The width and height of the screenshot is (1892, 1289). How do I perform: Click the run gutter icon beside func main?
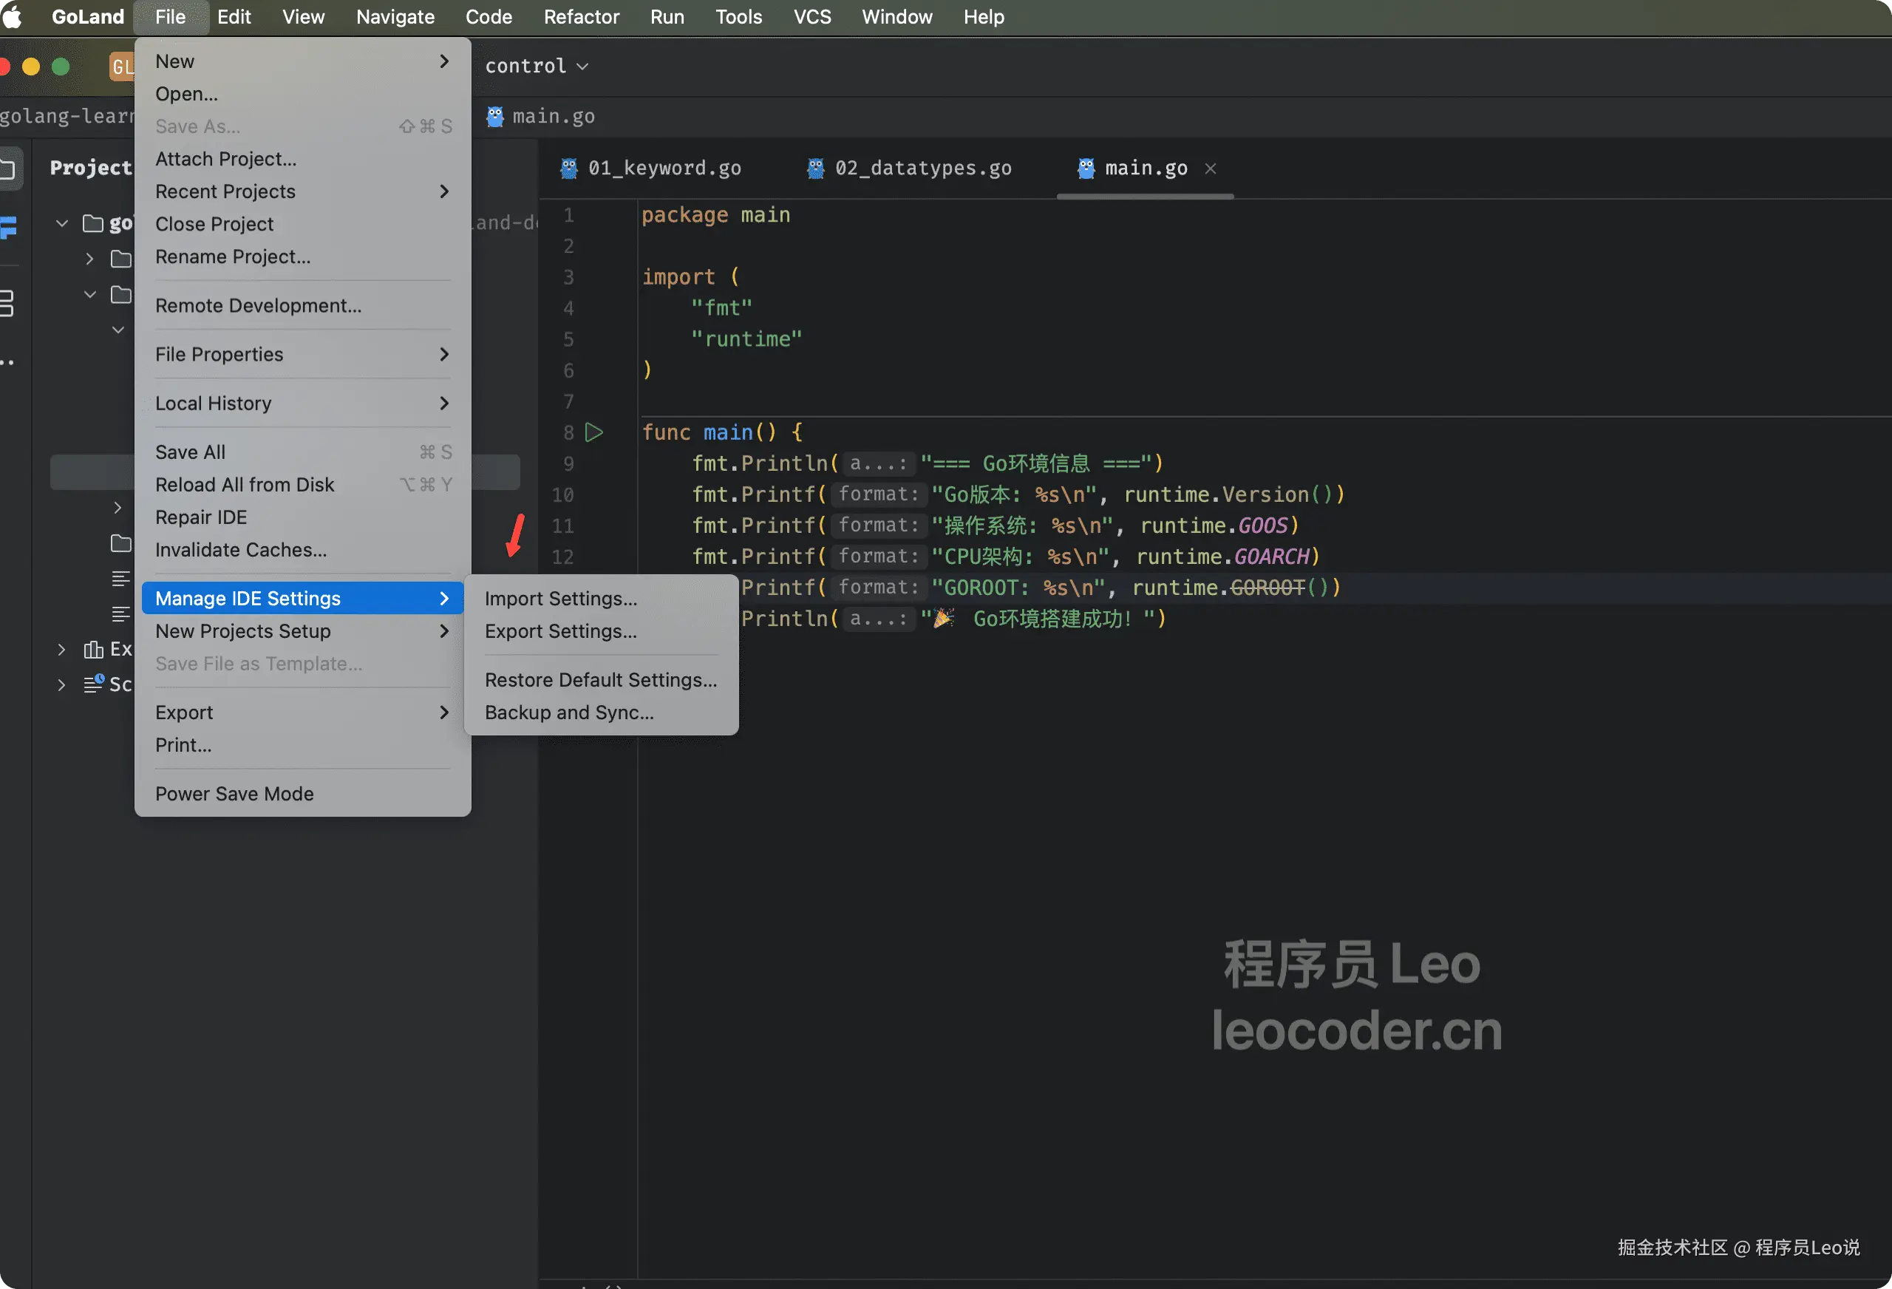(594, 432)
